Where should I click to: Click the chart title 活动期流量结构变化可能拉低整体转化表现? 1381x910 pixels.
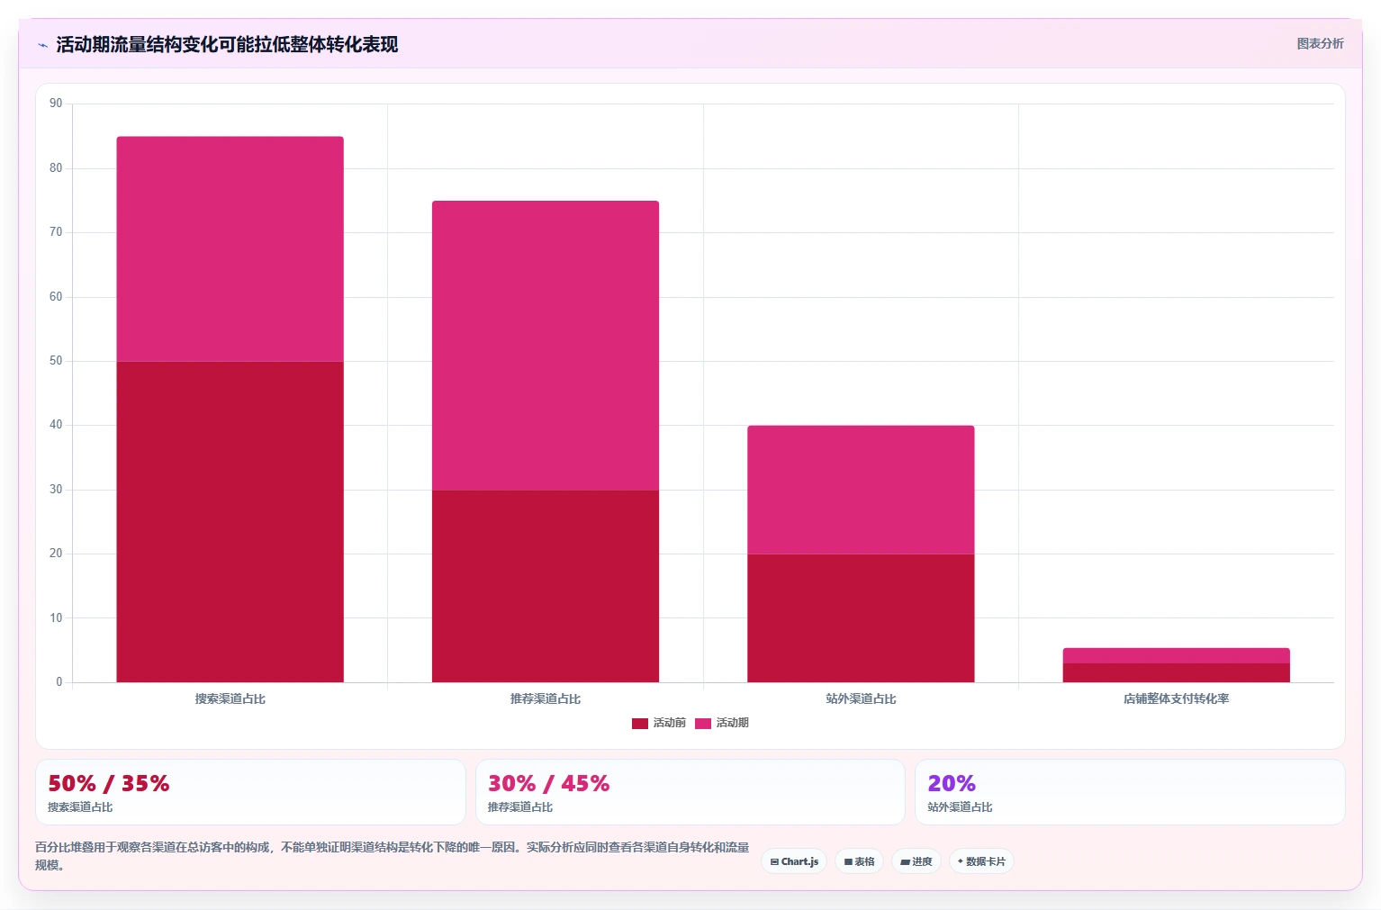tap(227, 44)
